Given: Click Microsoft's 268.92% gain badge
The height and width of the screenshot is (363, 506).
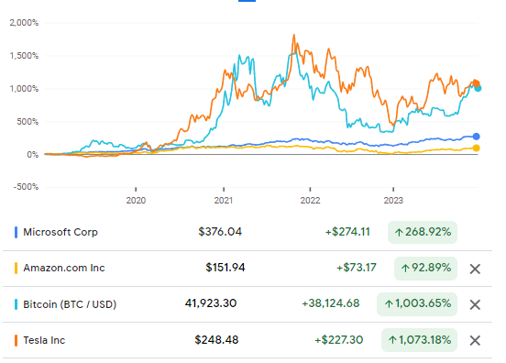Looking at the screenshot, I should coord(422,232).
